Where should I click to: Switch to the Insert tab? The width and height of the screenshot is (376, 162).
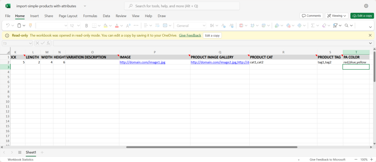click(35, 16)
